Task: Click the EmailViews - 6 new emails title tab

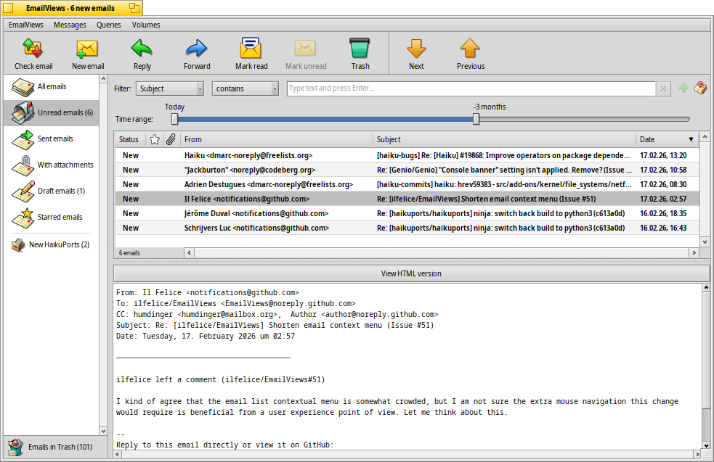Action: pyautogui.click(x=70, y=8)
